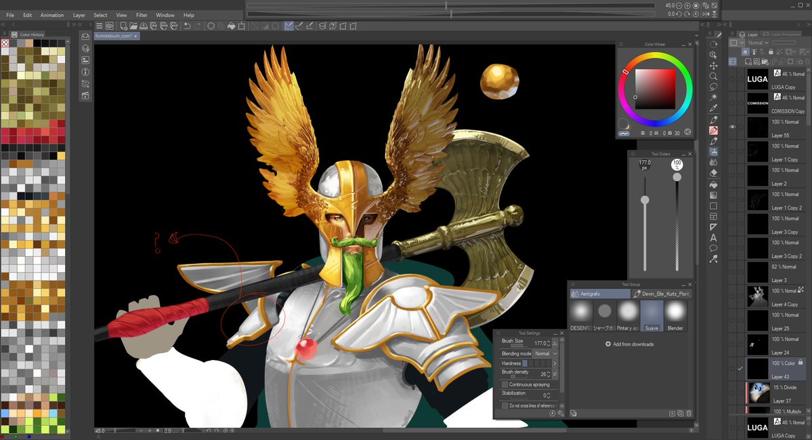Viewport: 812px width, 440px height.
Task: Open Tool Group panel menu icon
Action: pos(572,285)
